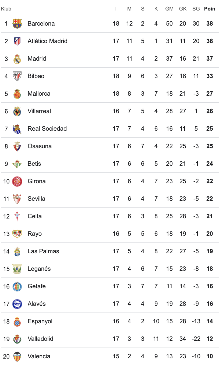Click the Valencia bat crest icon
This screenshot has width=219, height=368.
tap(17, 356)
